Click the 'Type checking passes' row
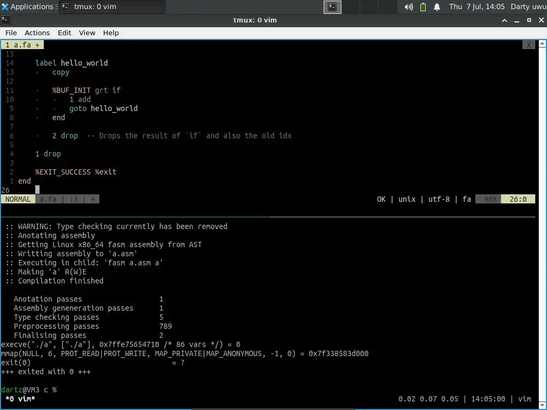The width and height of the screenshot is (547, 410). [x=88, y=317]
